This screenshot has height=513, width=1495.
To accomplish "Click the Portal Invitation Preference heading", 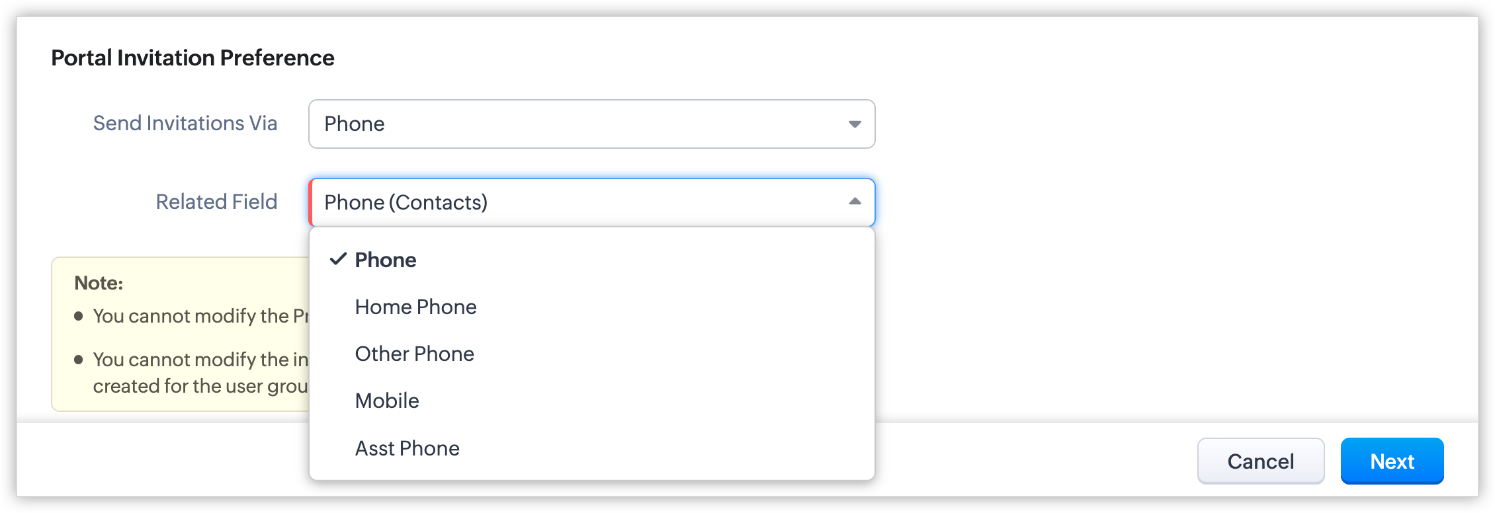I will (x=192, y=58).
